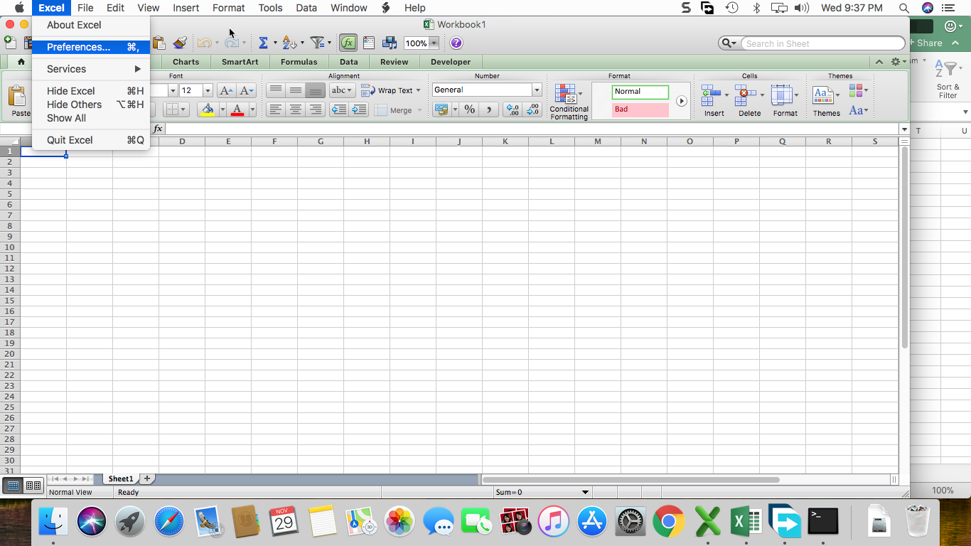Expand the Services submenu
971x546 pixels.
[x=91, y=69]
